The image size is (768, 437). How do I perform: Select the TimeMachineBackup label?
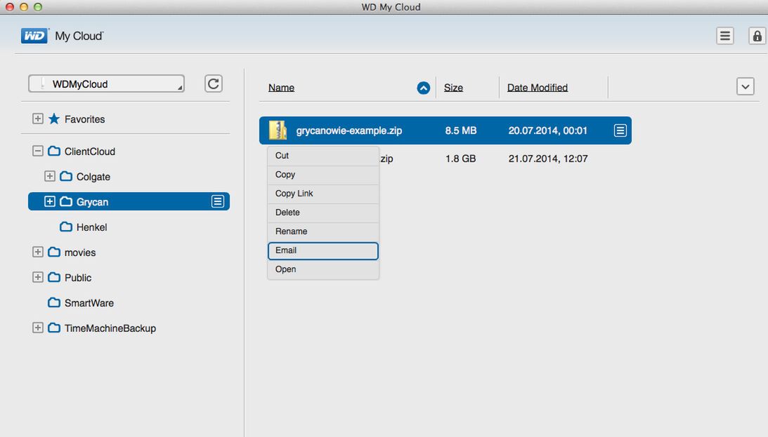pos(110,328)
